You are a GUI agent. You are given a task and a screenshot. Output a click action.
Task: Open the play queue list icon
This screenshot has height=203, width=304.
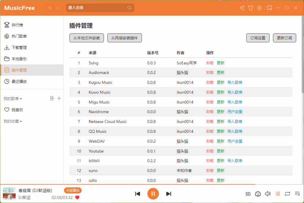point(297,194)
